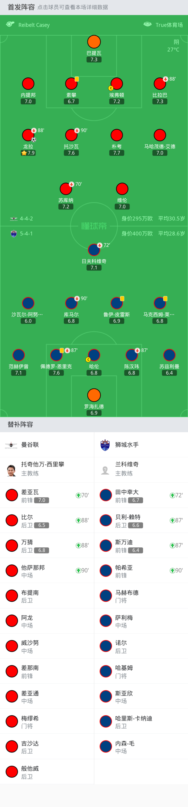Screen dimensions: 188x807
Task: Open substitute 田中幸大 details
Action: [141, 495]
